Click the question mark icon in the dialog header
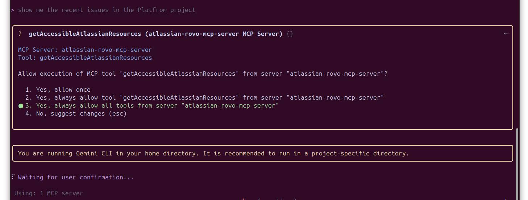Viewport: 528px width, 200px height. tap(20, 34)
